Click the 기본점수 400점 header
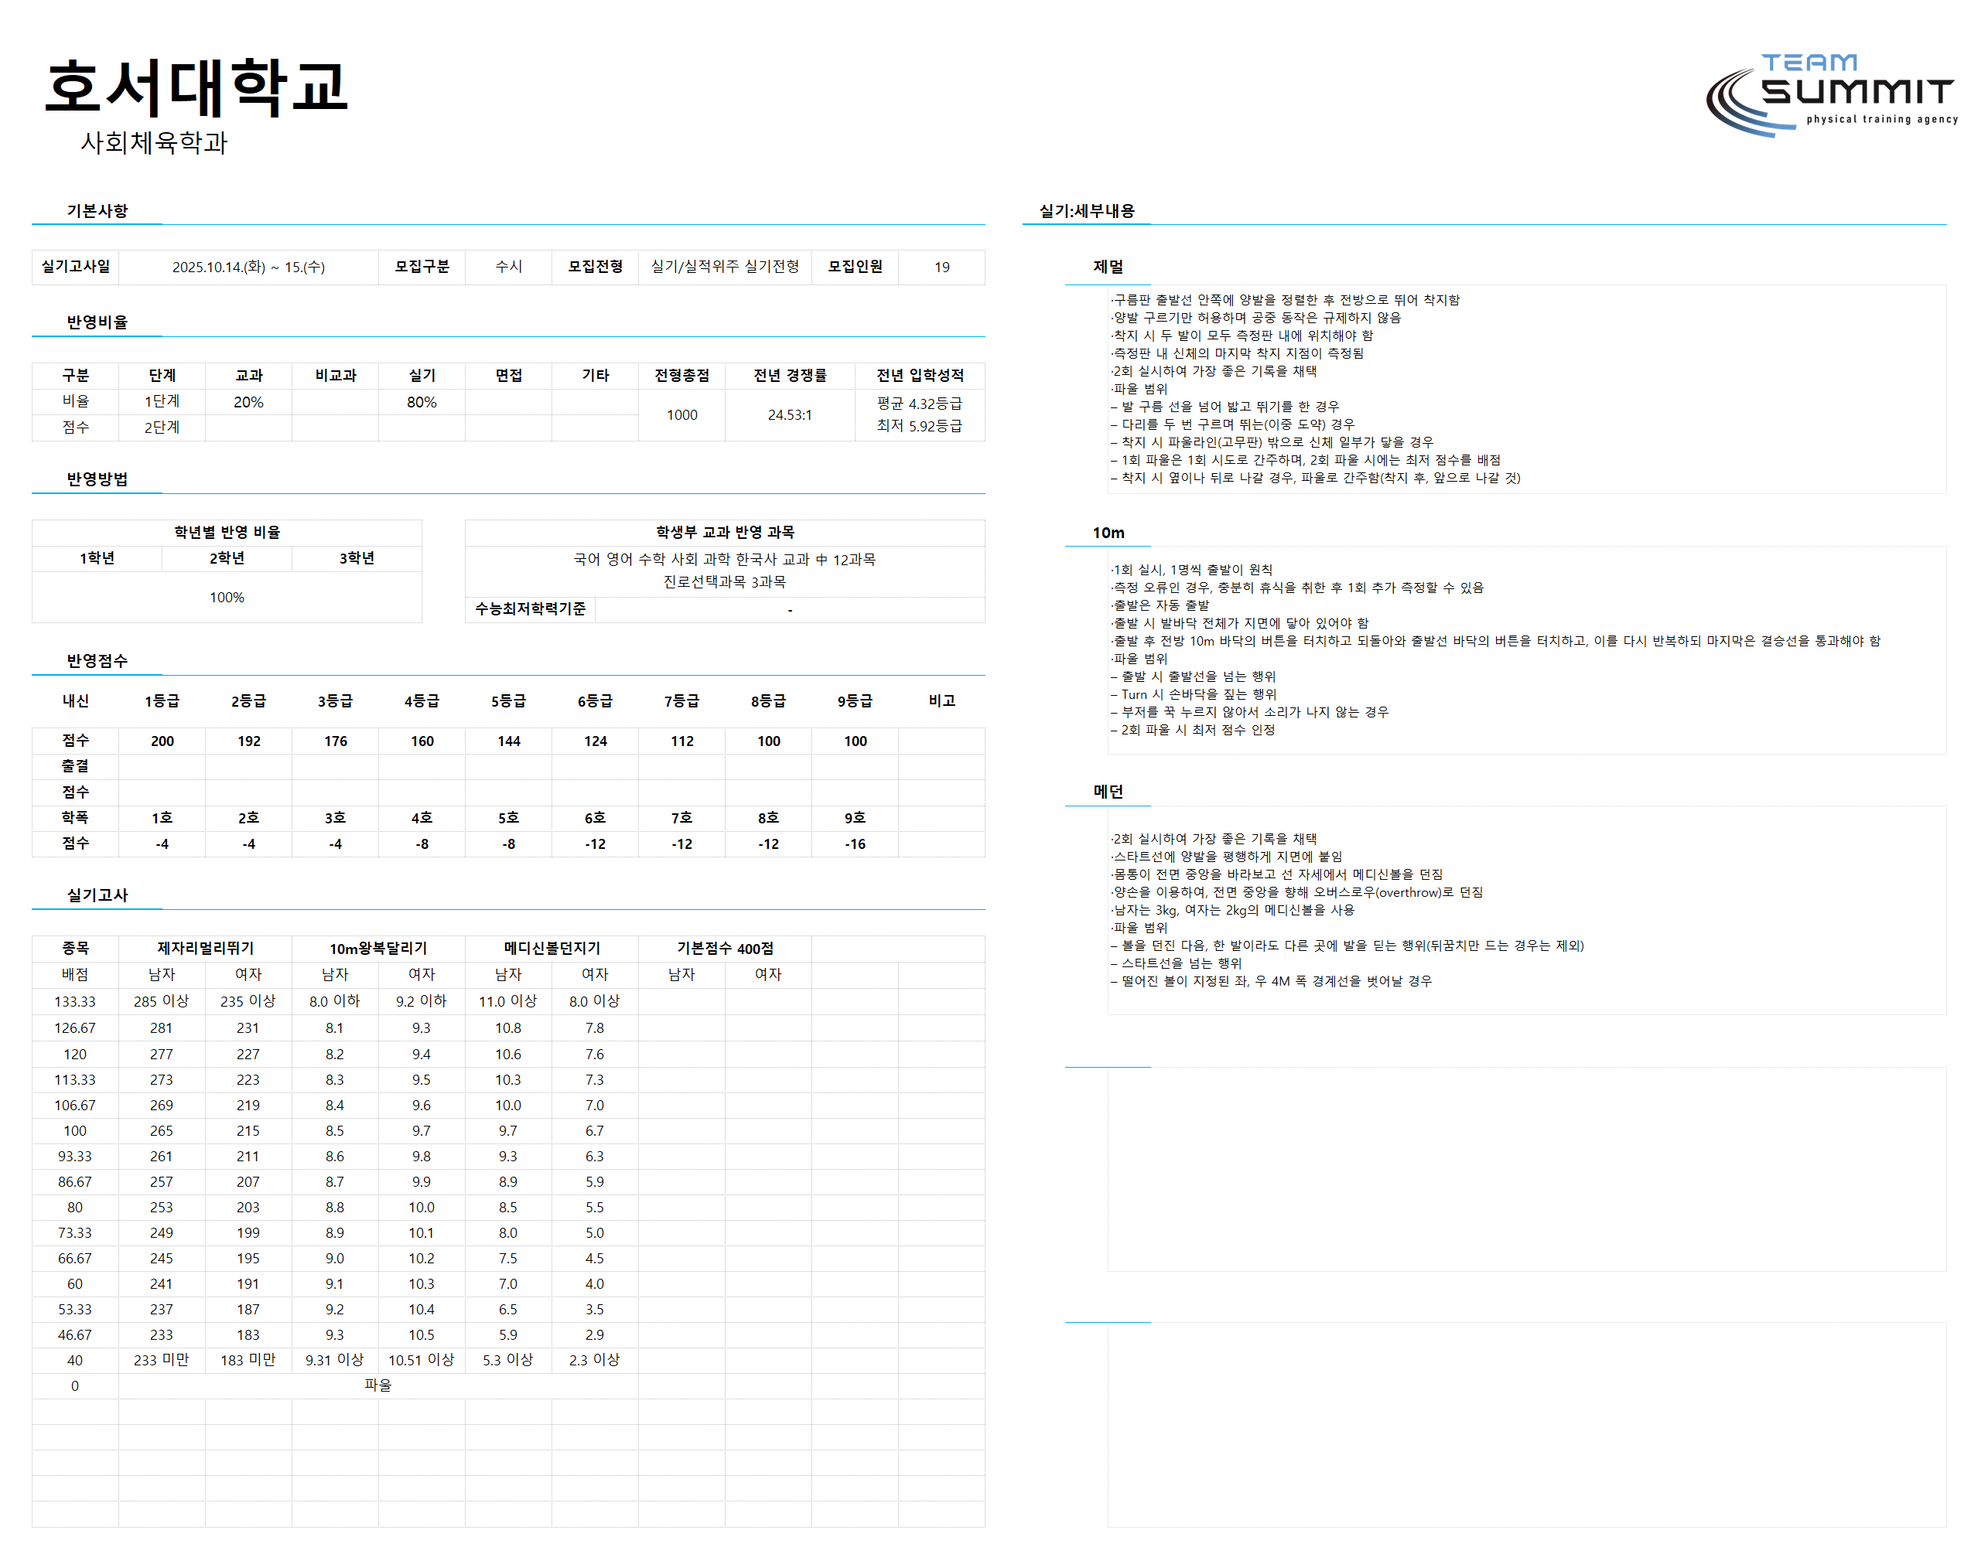 [x=725, y=948]
